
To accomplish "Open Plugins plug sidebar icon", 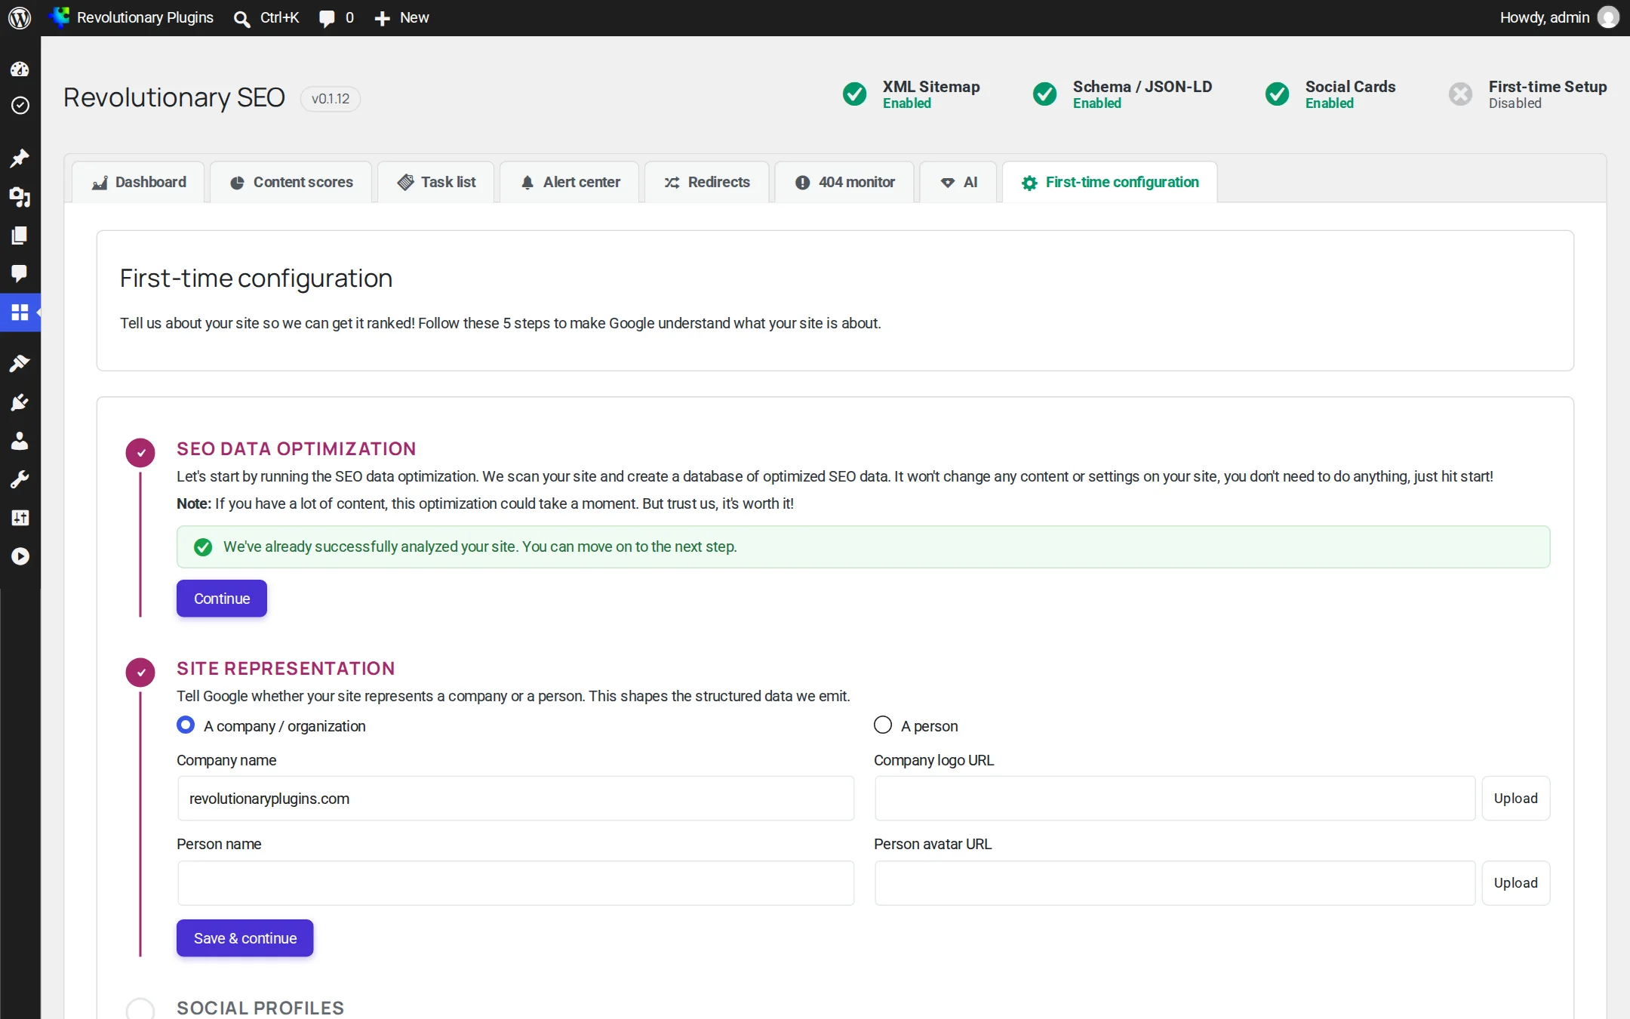I will (20, 402).
